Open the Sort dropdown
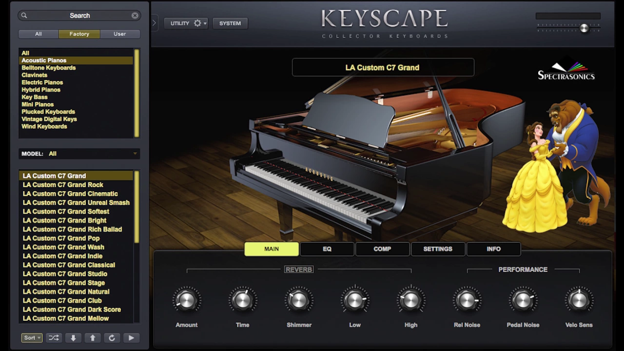The image size is (624, 351). [x=32, y=337]
